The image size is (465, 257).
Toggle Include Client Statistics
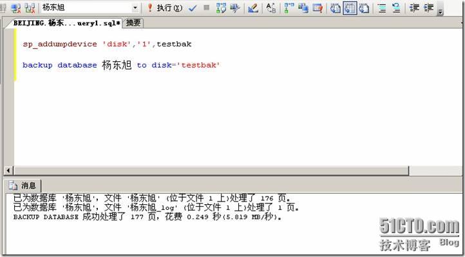coord(303,8)
